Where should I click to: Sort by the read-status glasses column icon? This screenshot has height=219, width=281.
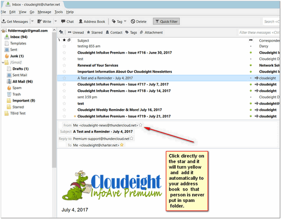[x=251, y=40]
